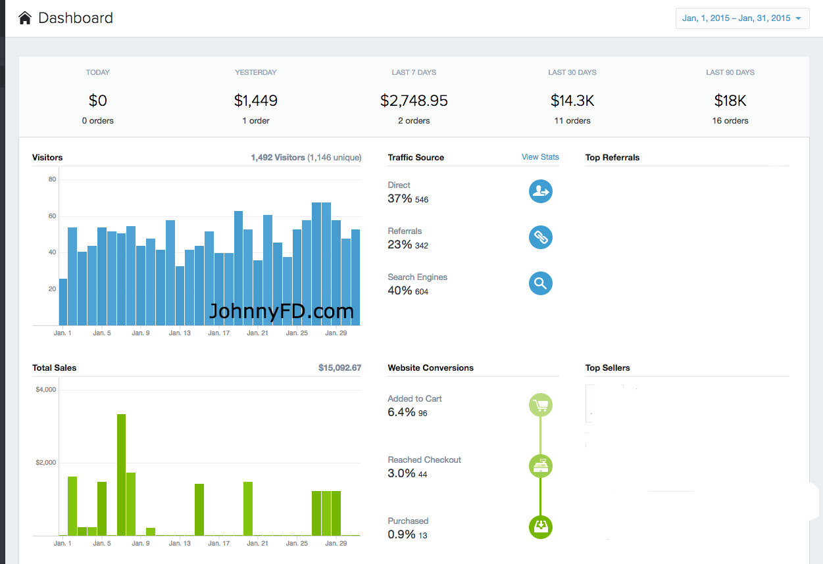Click the Search Engines 40% value
The height and width of the screenshot is (564, 823).
pos(400,291)
